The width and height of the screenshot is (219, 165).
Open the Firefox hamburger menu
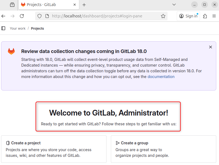(x=214, y=16)
